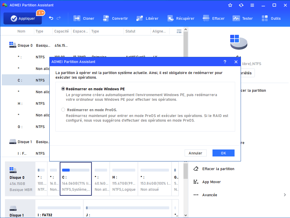Click the Disque 1 label in disk map

(x=17, y=215)
